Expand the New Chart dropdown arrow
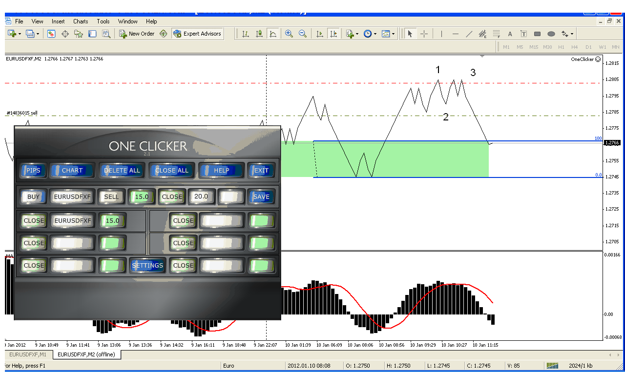Image resolution: width=625 pixels, height=372 pixels. click(x=19, y=34)
